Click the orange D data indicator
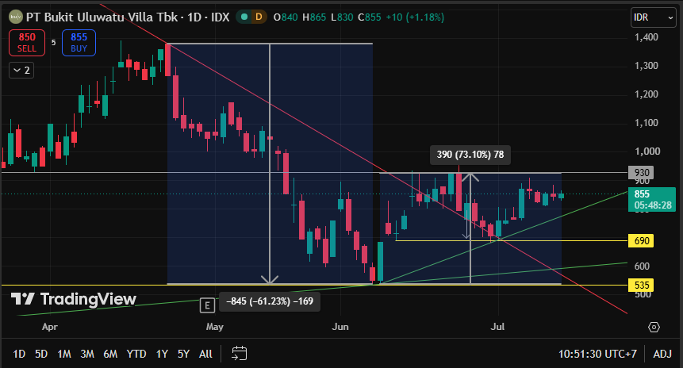 pyautogui.click(x=259, y=17)
